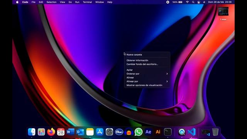Open the View menu
Image resolution: width=247 pixels, height=139 pixels.
(x=63, y=2)
